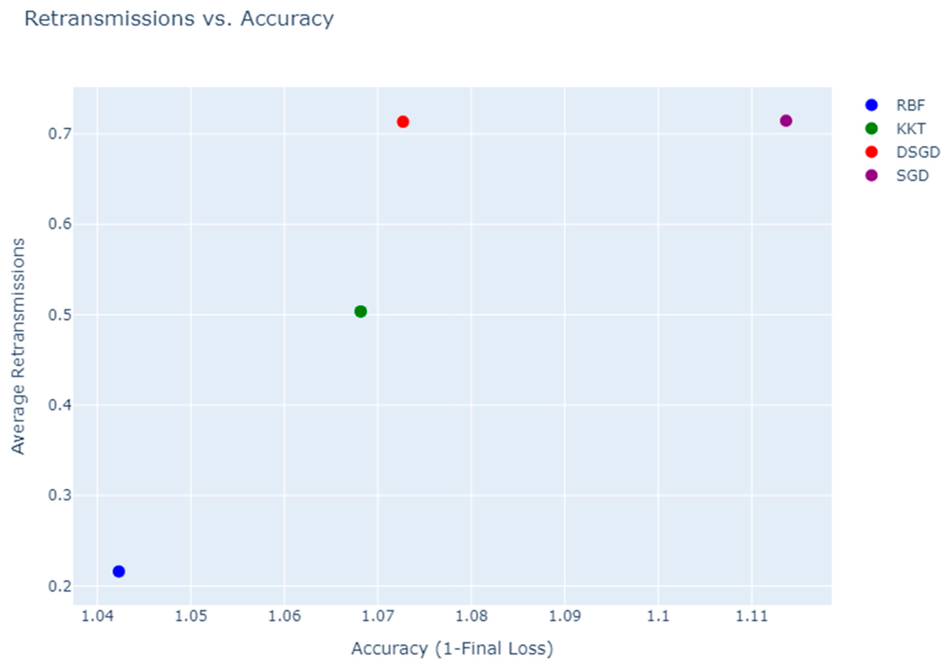Click the green KKT marker in the legend
The width and height of the screenshot is (947, 669).
coord(871,129)
